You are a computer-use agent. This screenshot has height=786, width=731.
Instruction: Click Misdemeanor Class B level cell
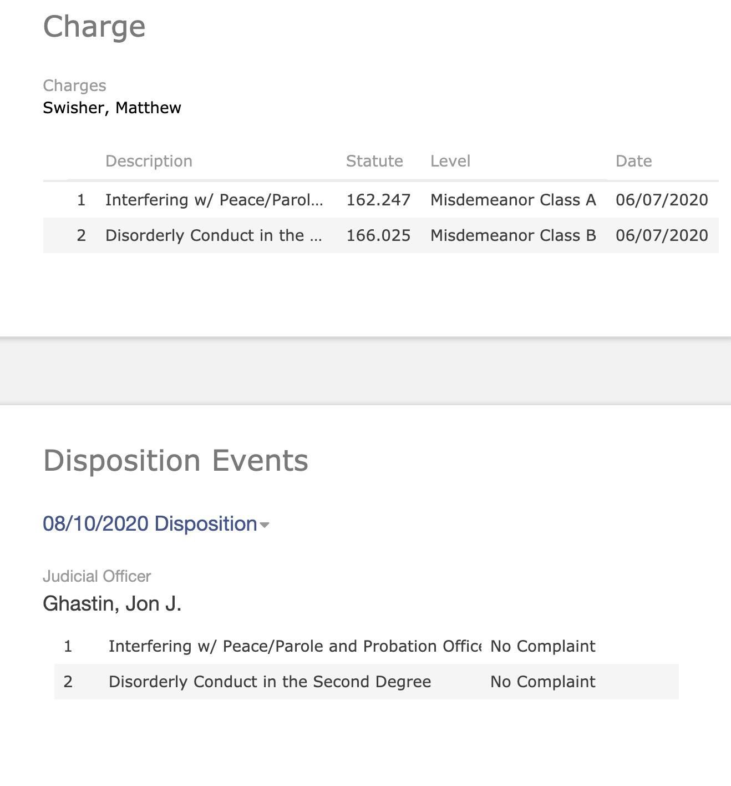(x=513, y=235)
